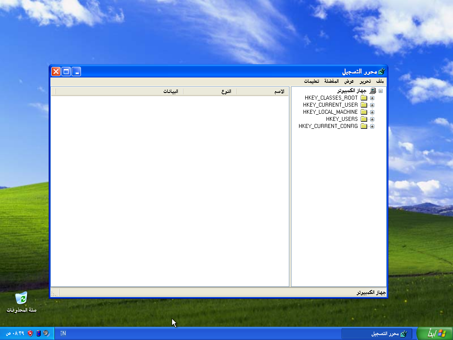453x340 pixels.
Task: Click the red security shield tray icon
Action: (31, 333)
